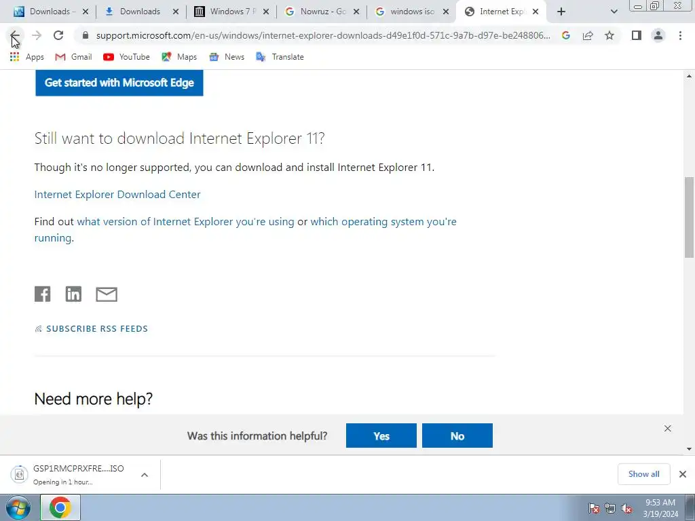The height and width of the screenshot is (521, 695).
Task: Click the forward navigation arrow
Action: (x=37, y=35)
